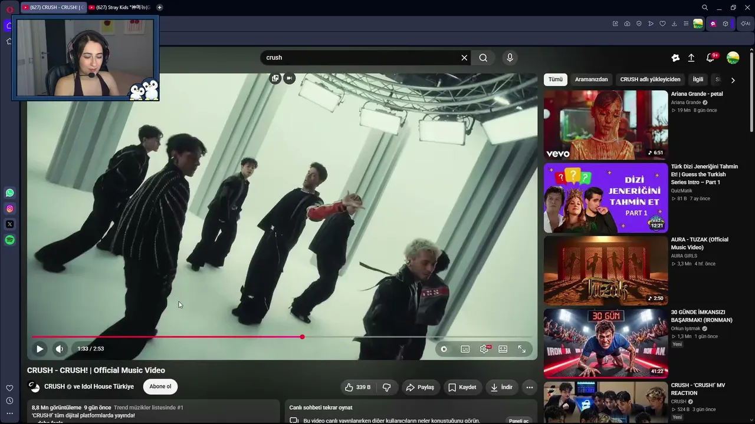Like the video with 339 B button
The width and height of the screenshot is (755, 424).
point(358,387)
